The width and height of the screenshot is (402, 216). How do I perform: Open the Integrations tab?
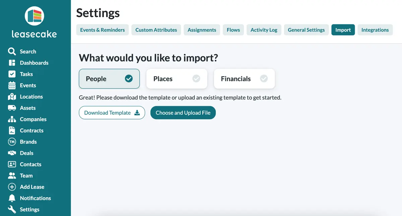pos(375,30)
